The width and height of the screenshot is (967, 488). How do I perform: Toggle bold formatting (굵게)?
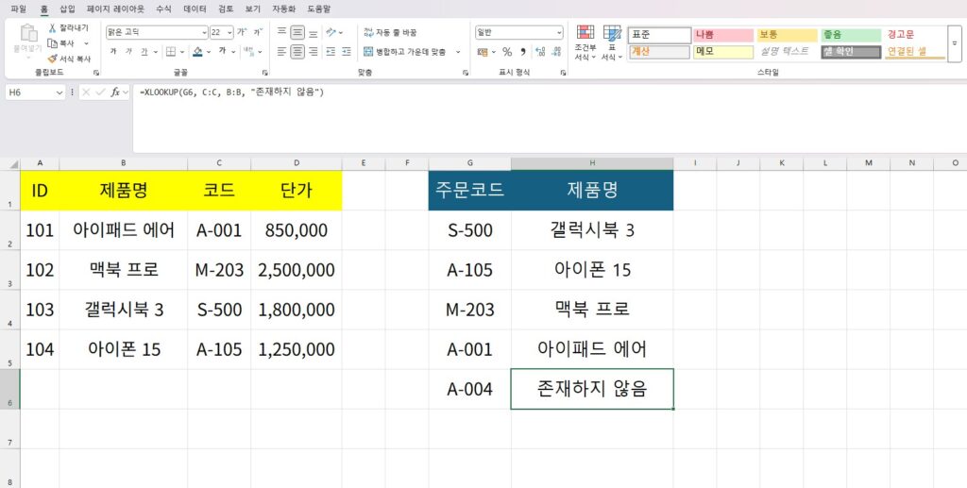(x=113, y=52)
